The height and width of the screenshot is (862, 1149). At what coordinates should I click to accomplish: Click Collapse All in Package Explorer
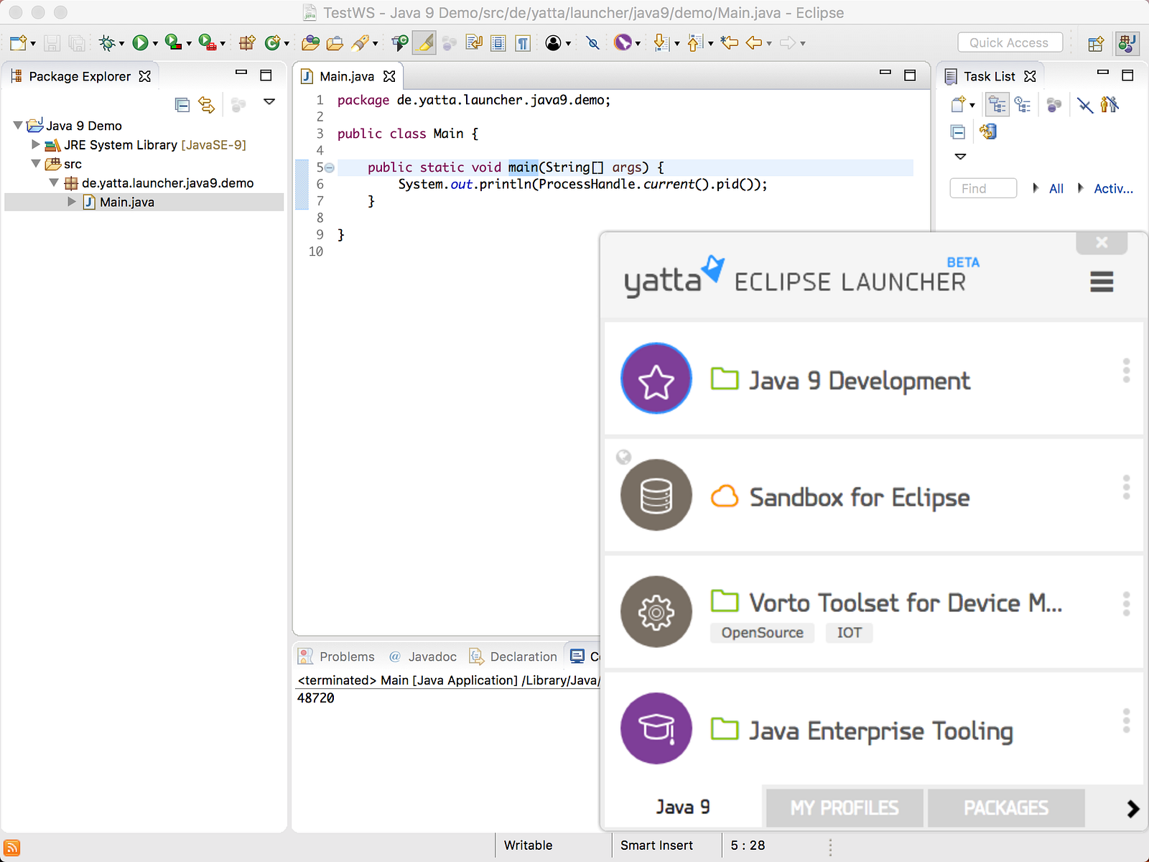(x=182, y=105)
